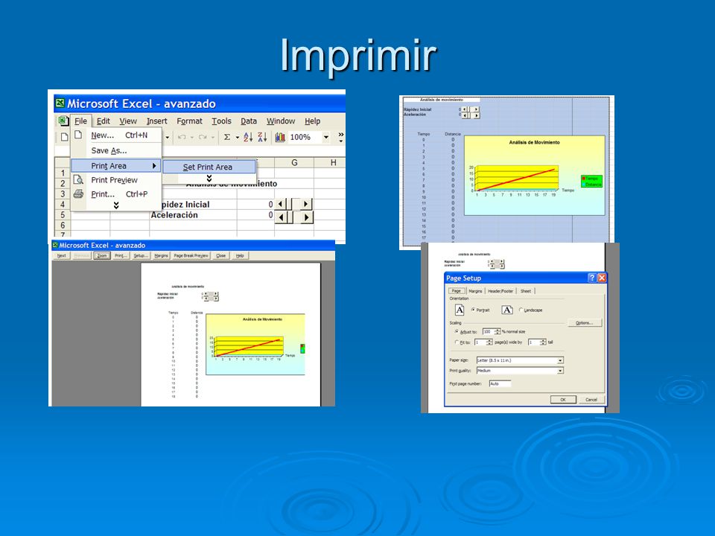Viewport: 715px width, 536px height.
Task: Select the Landscape radio button
Action: tap(521, 310)
